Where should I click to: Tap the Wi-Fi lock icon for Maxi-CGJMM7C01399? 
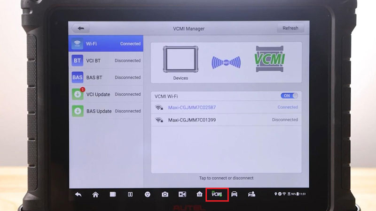point(159,120)
